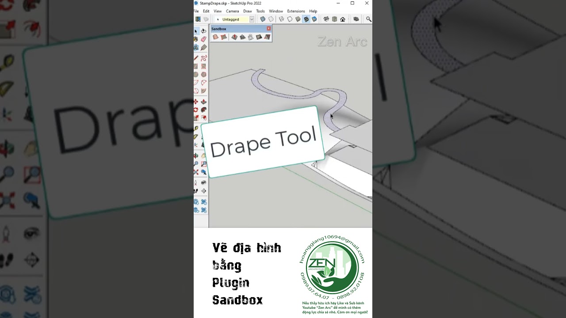Activate the Drape tool in Sandbox

(x=251, y=37)
